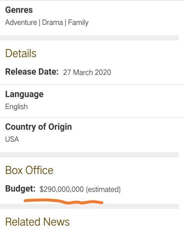Open the 27 March 2020 release date
This screenshot has height=232, width=184.
87,72
